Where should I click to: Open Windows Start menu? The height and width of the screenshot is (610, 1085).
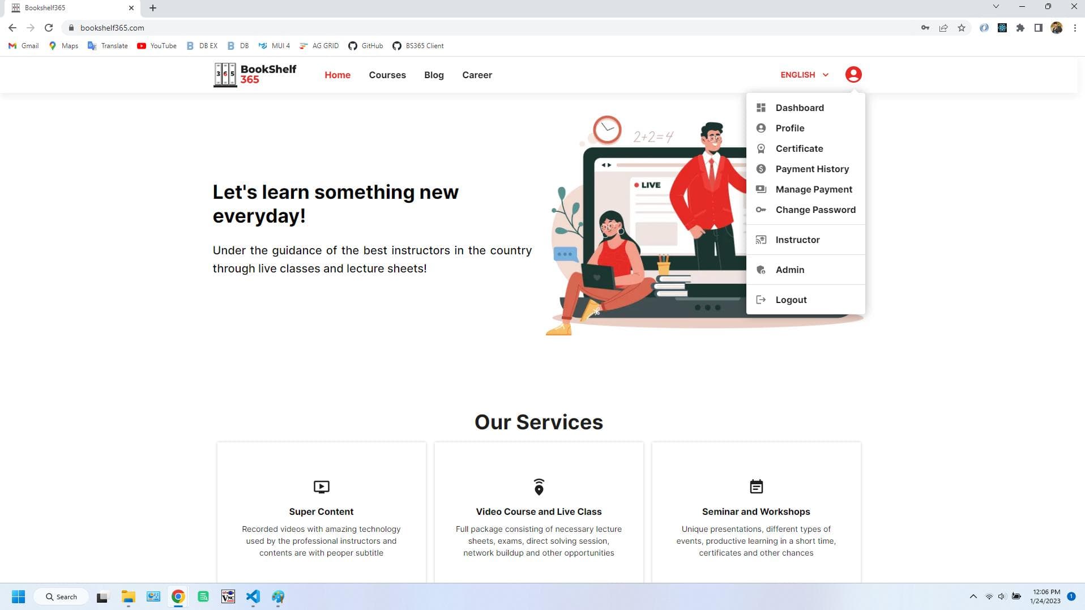click(x=18, y=596)
